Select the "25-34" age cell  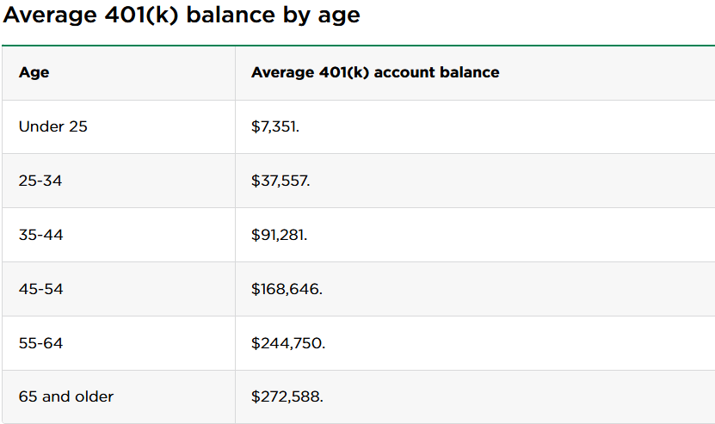(x=40, y=181)
